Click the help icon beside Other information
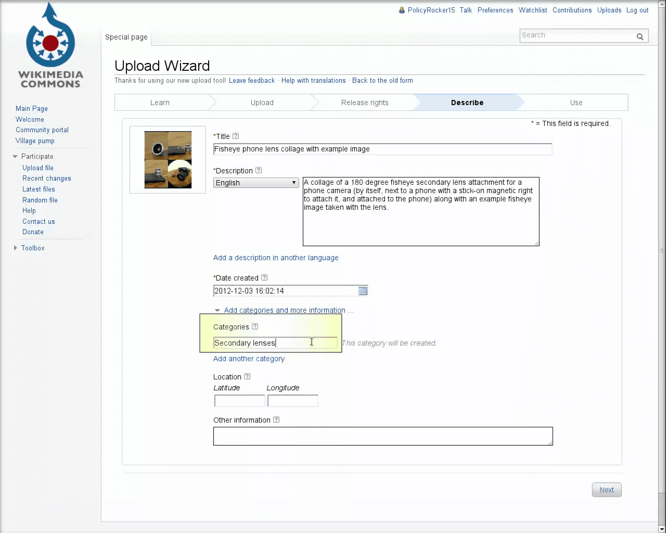This screenshot has height=533, width=666. tap(276, 420)
